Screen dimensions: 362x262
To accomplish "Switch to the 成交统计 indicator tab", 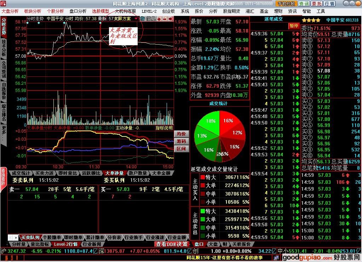I will 21,173.
